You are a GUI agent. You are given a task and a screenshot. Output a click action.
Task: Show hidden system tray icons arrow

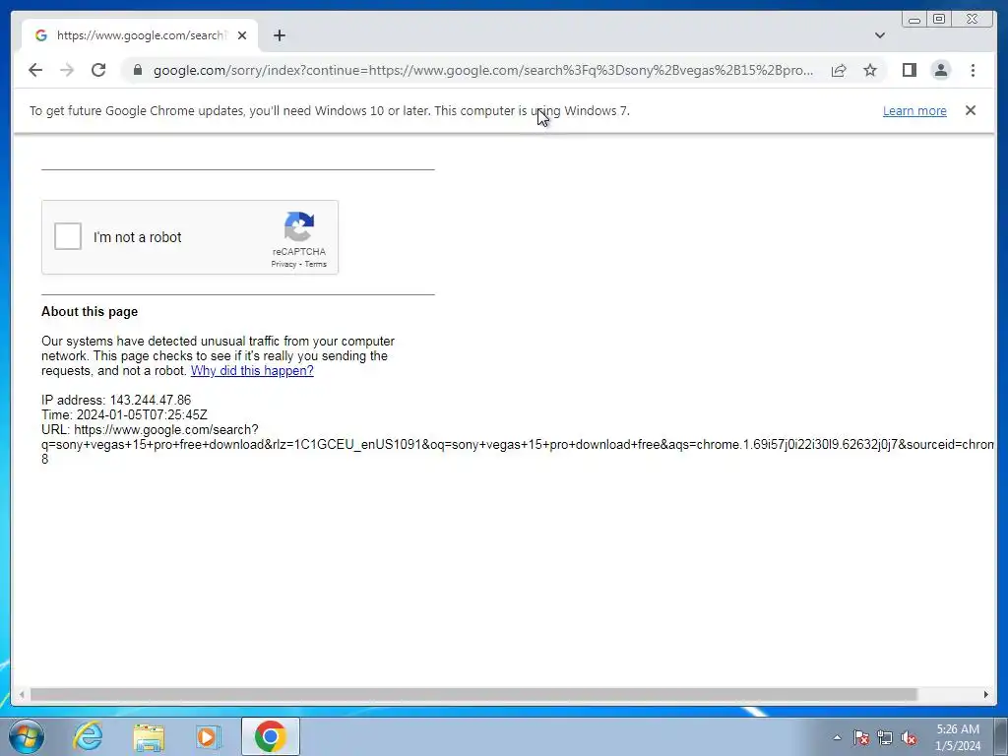(x=837, y=737)
